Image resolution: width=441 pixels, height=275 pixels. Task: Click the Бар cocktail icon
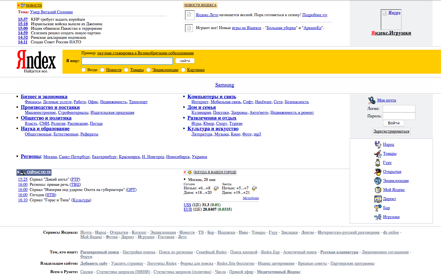tap(378, 208)
